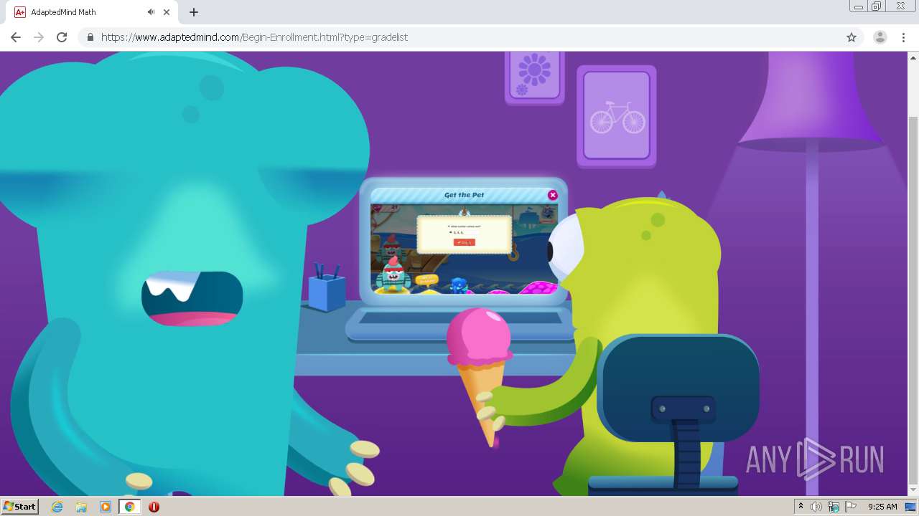Go back to the previous page
Screen dimensions: 919x516
pyautogui.click(x=16, y=37)
